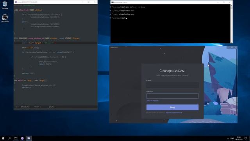Viewport: 250px width, 141px height.
Task: Click the 'int main(int argc, char *argv[])' line
Action: point(30,81)
